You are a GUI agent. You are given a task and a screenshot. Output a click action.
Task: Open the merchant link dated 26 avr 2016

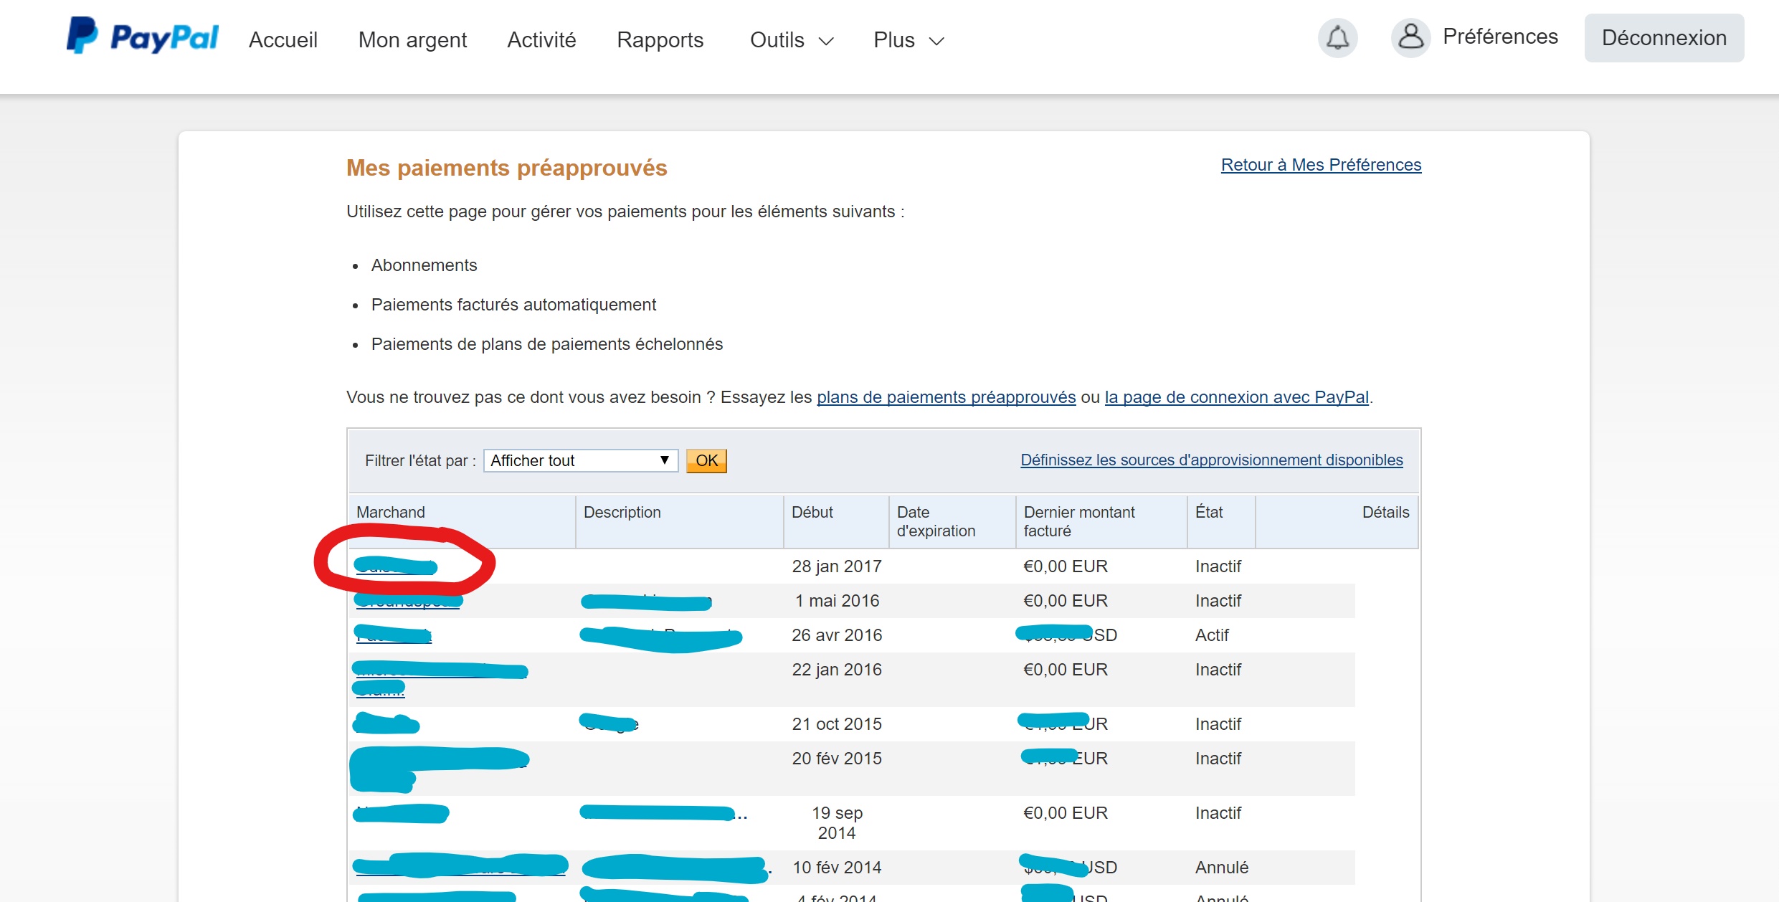(x=393, y=635)
